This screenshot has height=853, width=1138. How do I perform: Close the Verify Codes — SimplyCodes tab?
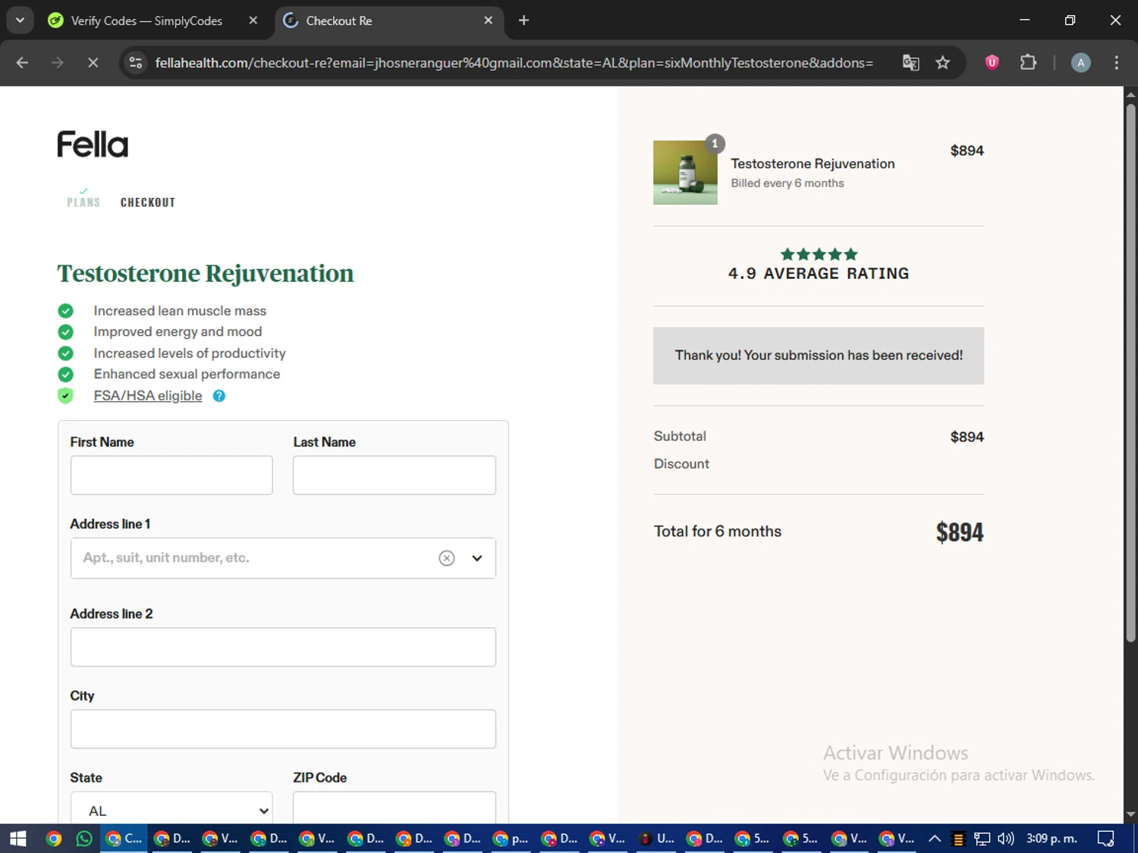click(253, 20)
